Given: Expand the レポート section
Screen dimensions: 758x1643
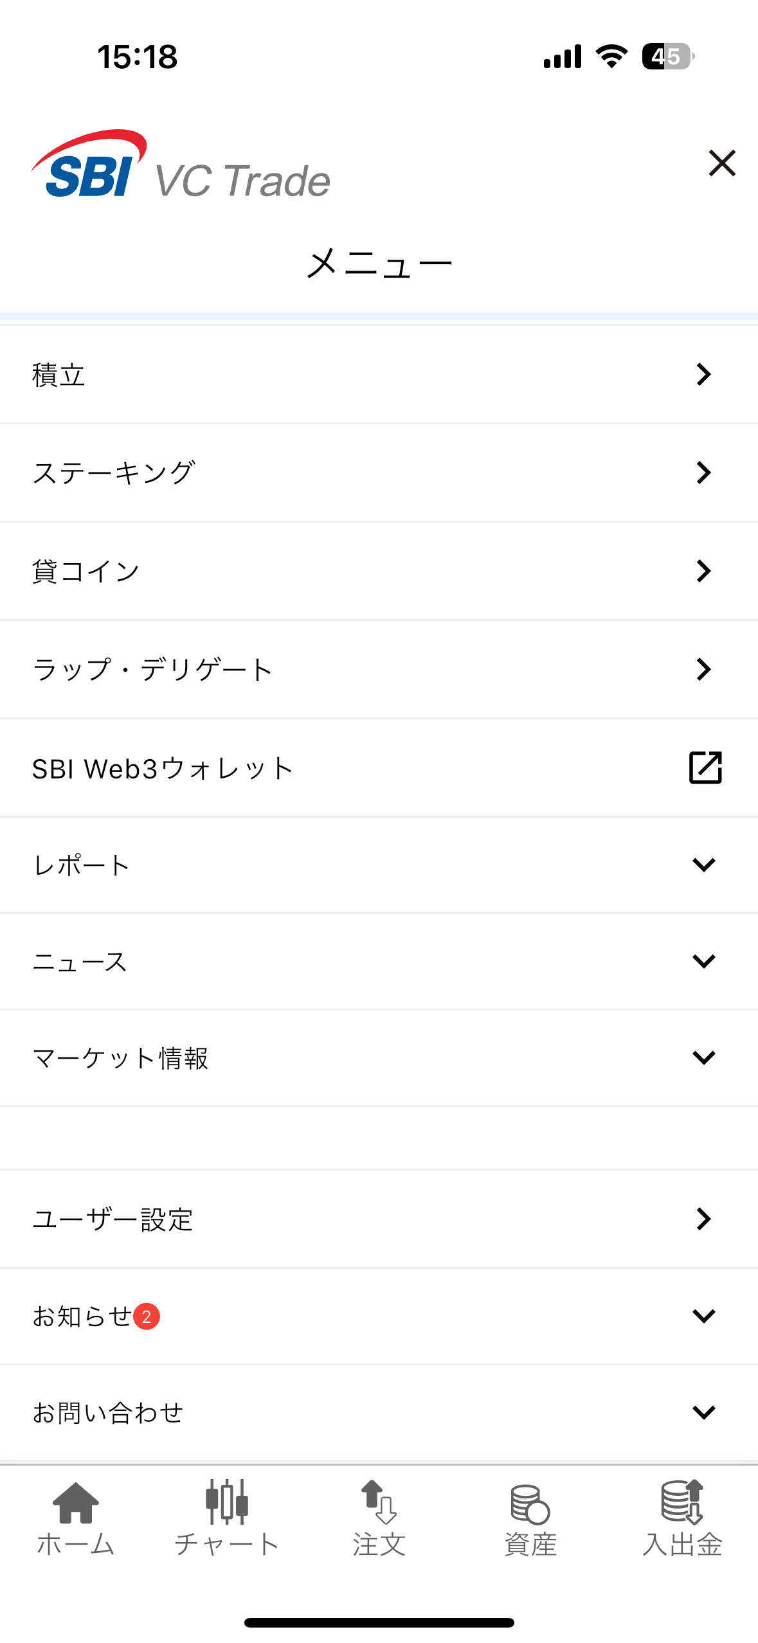Looking at the screenshot, I should click(704, 865).
